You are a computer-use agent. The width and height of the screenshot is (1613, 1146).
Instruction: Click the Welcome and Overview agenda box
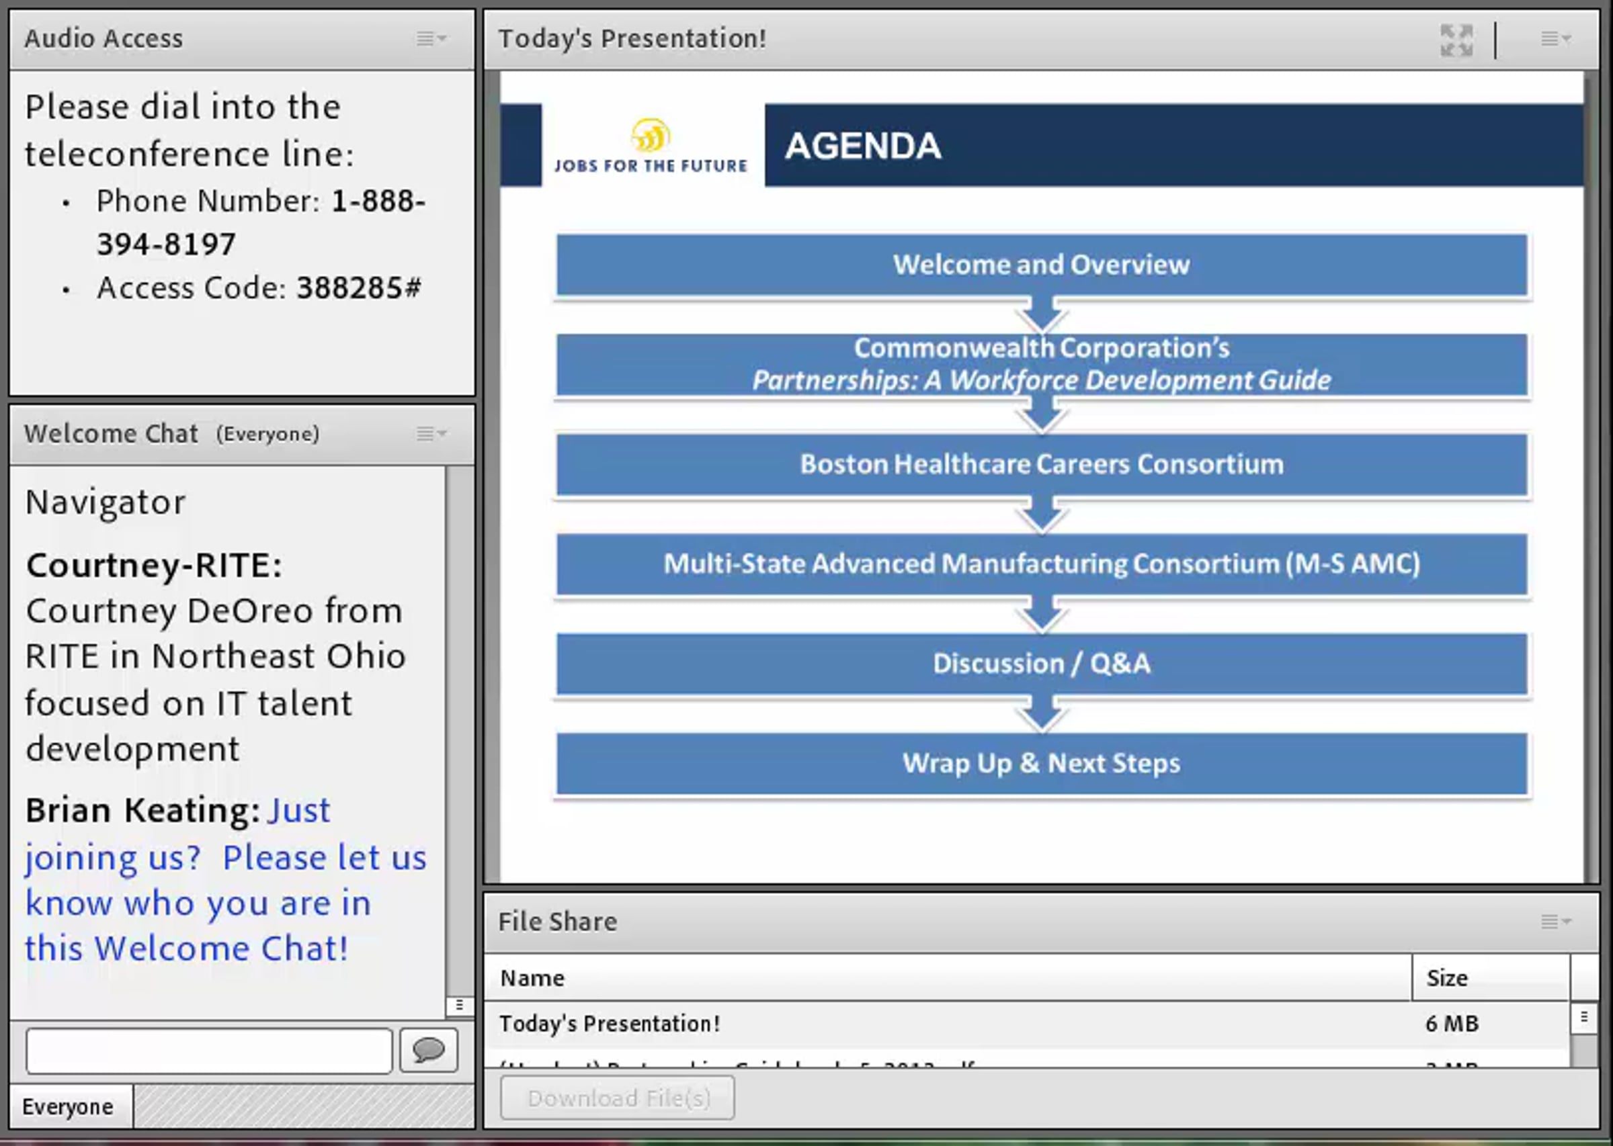point(1041,265)
